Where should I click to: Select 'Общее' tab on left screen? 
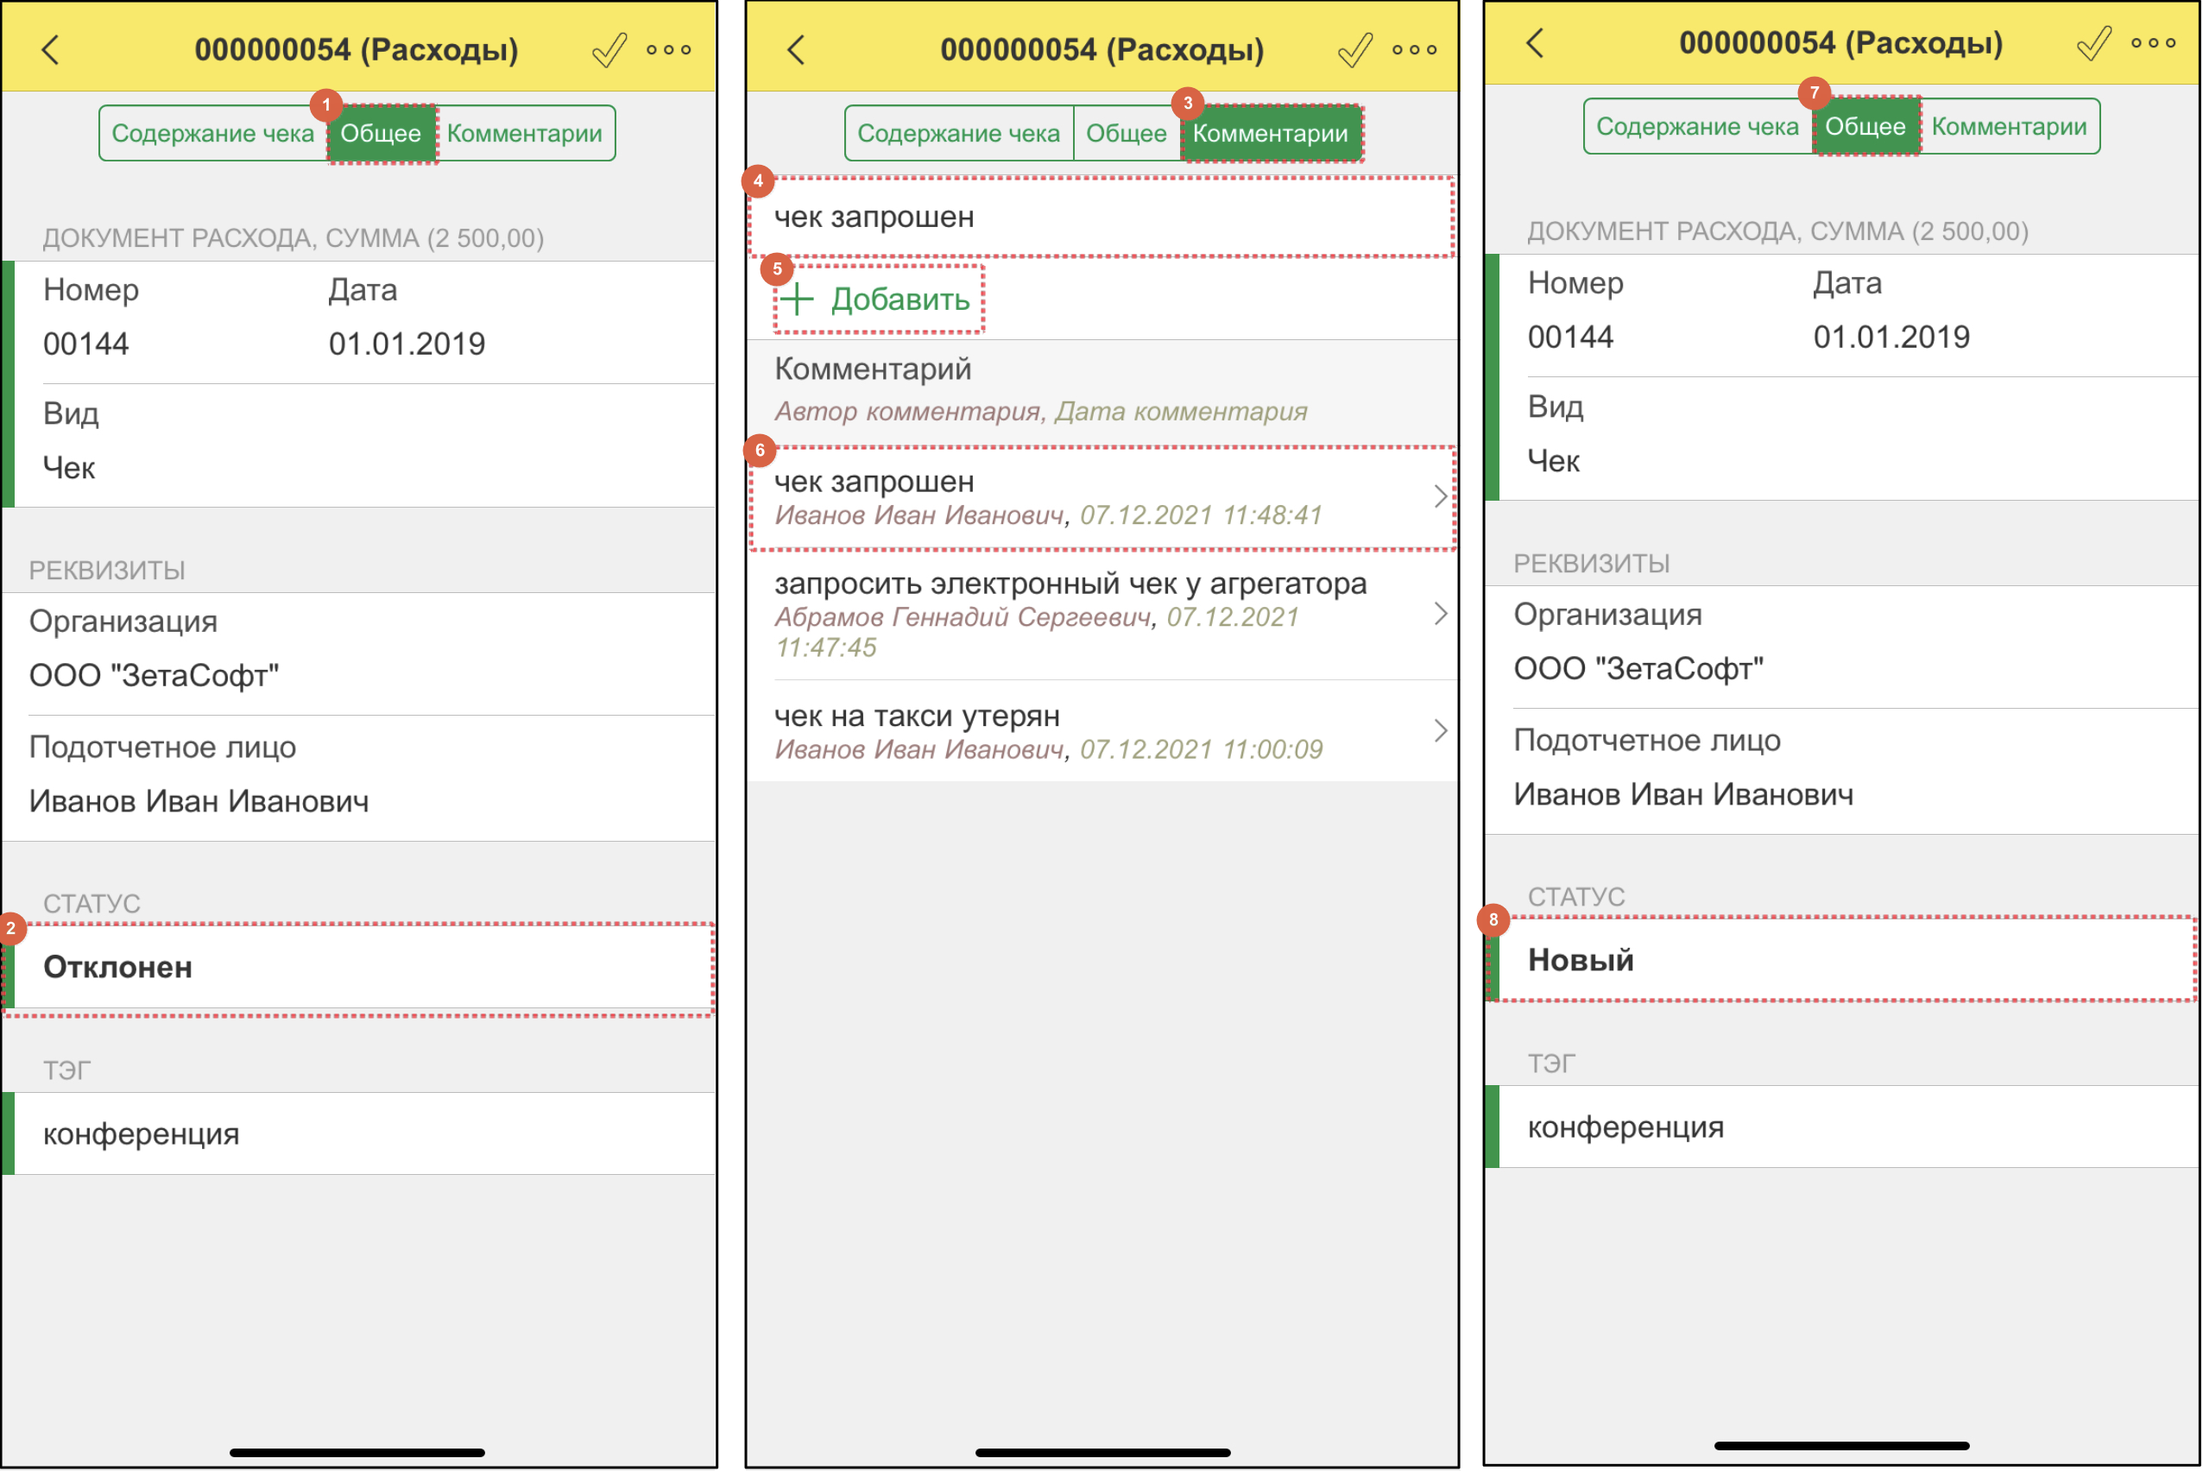(x=381, y=133)
